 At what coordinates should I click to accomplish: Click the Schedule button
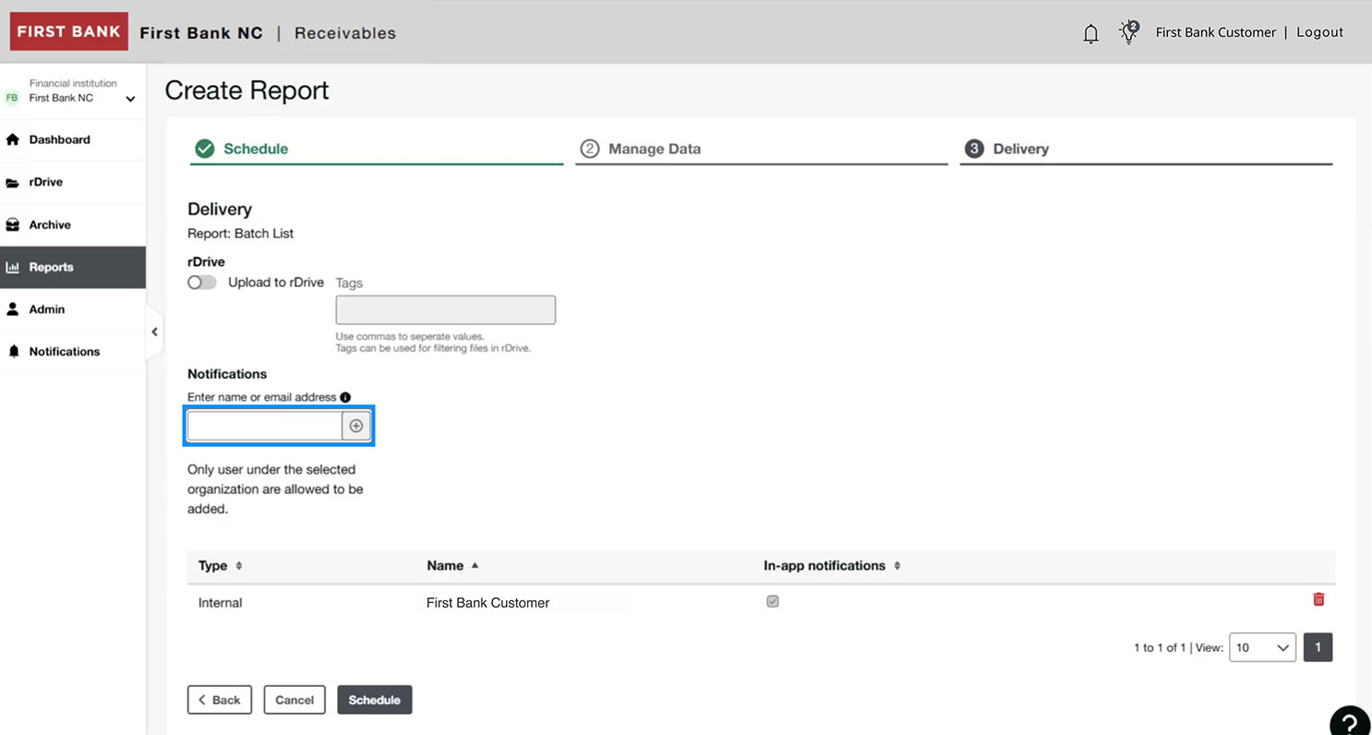click(374, 700)
